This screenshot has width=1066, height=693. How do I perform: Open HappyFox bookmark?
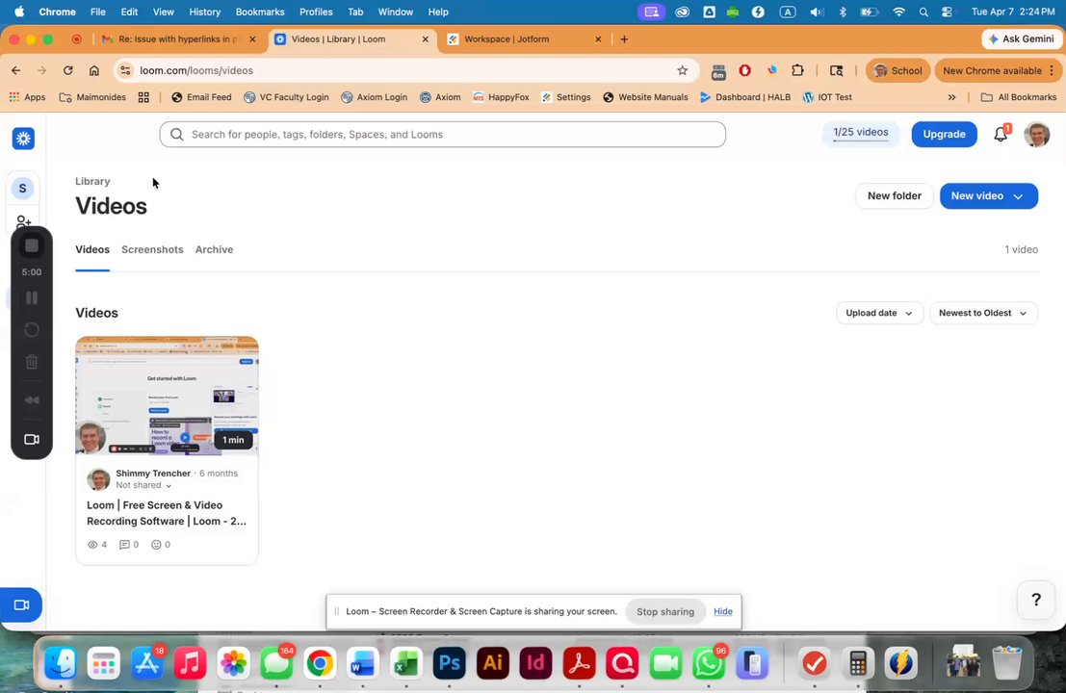pos(501,97)
